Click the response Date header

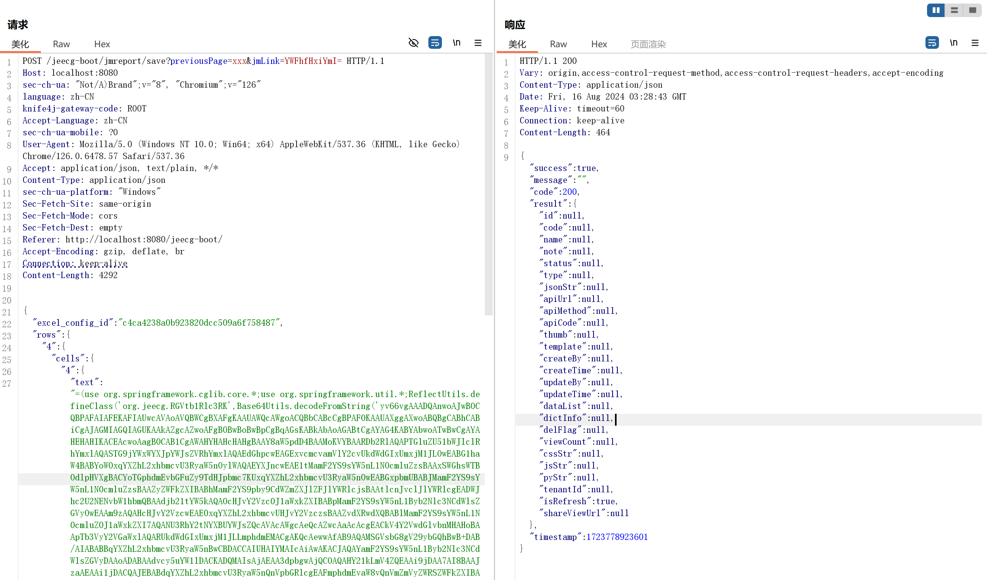coord(603,97)
